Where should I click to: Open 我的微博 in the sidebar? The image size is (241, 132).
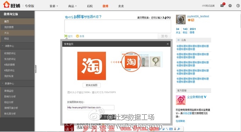tap(17, 27)
